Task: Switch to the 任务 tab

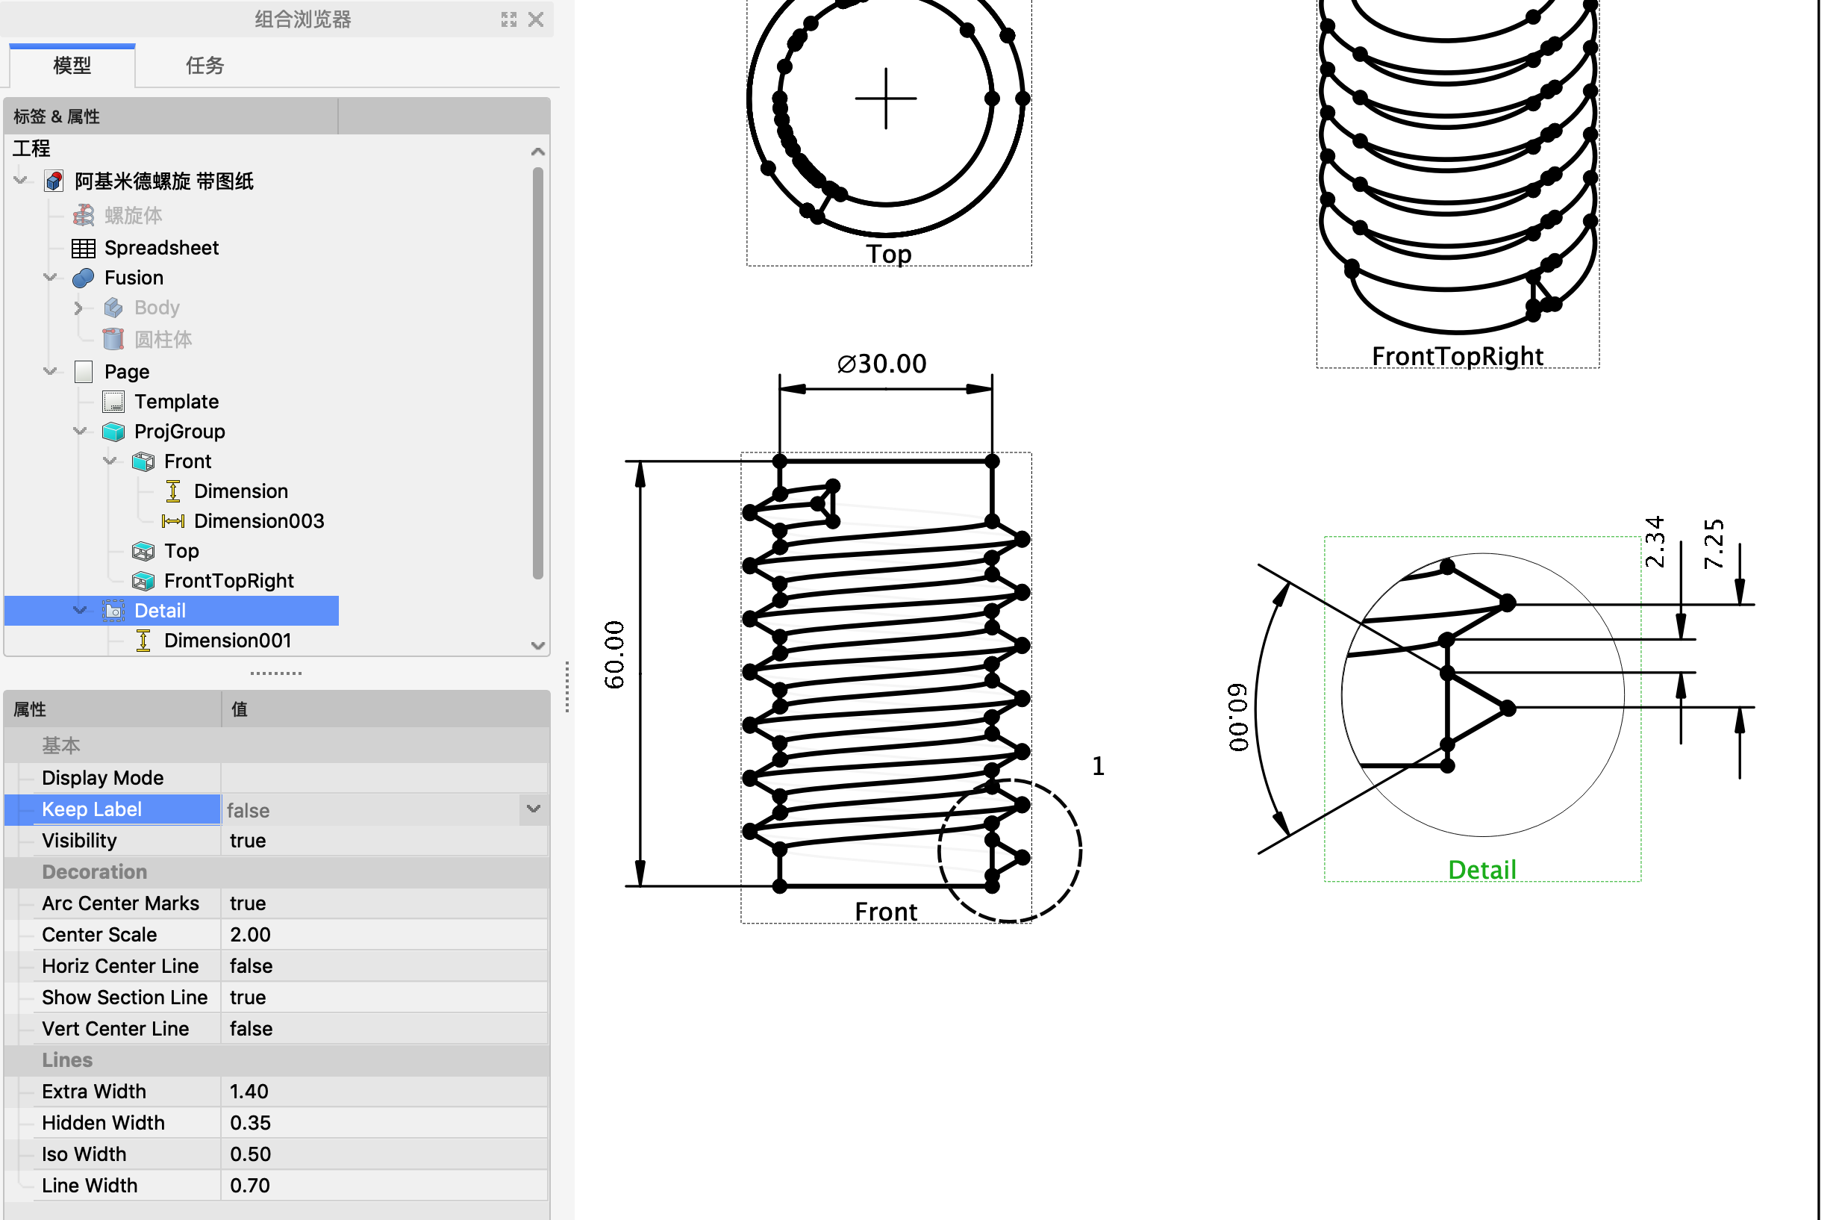Action: (x=204, y=66)
